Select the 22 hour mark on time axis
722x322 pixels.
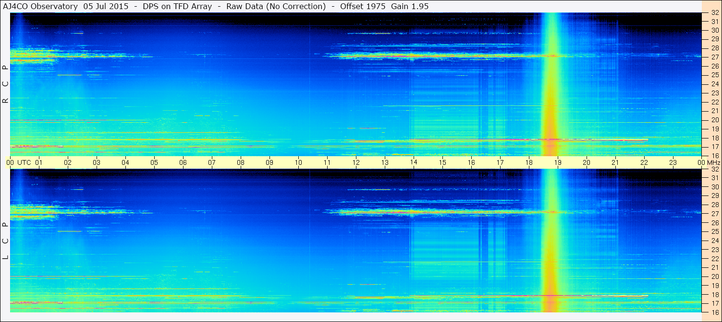click(644, 162)
